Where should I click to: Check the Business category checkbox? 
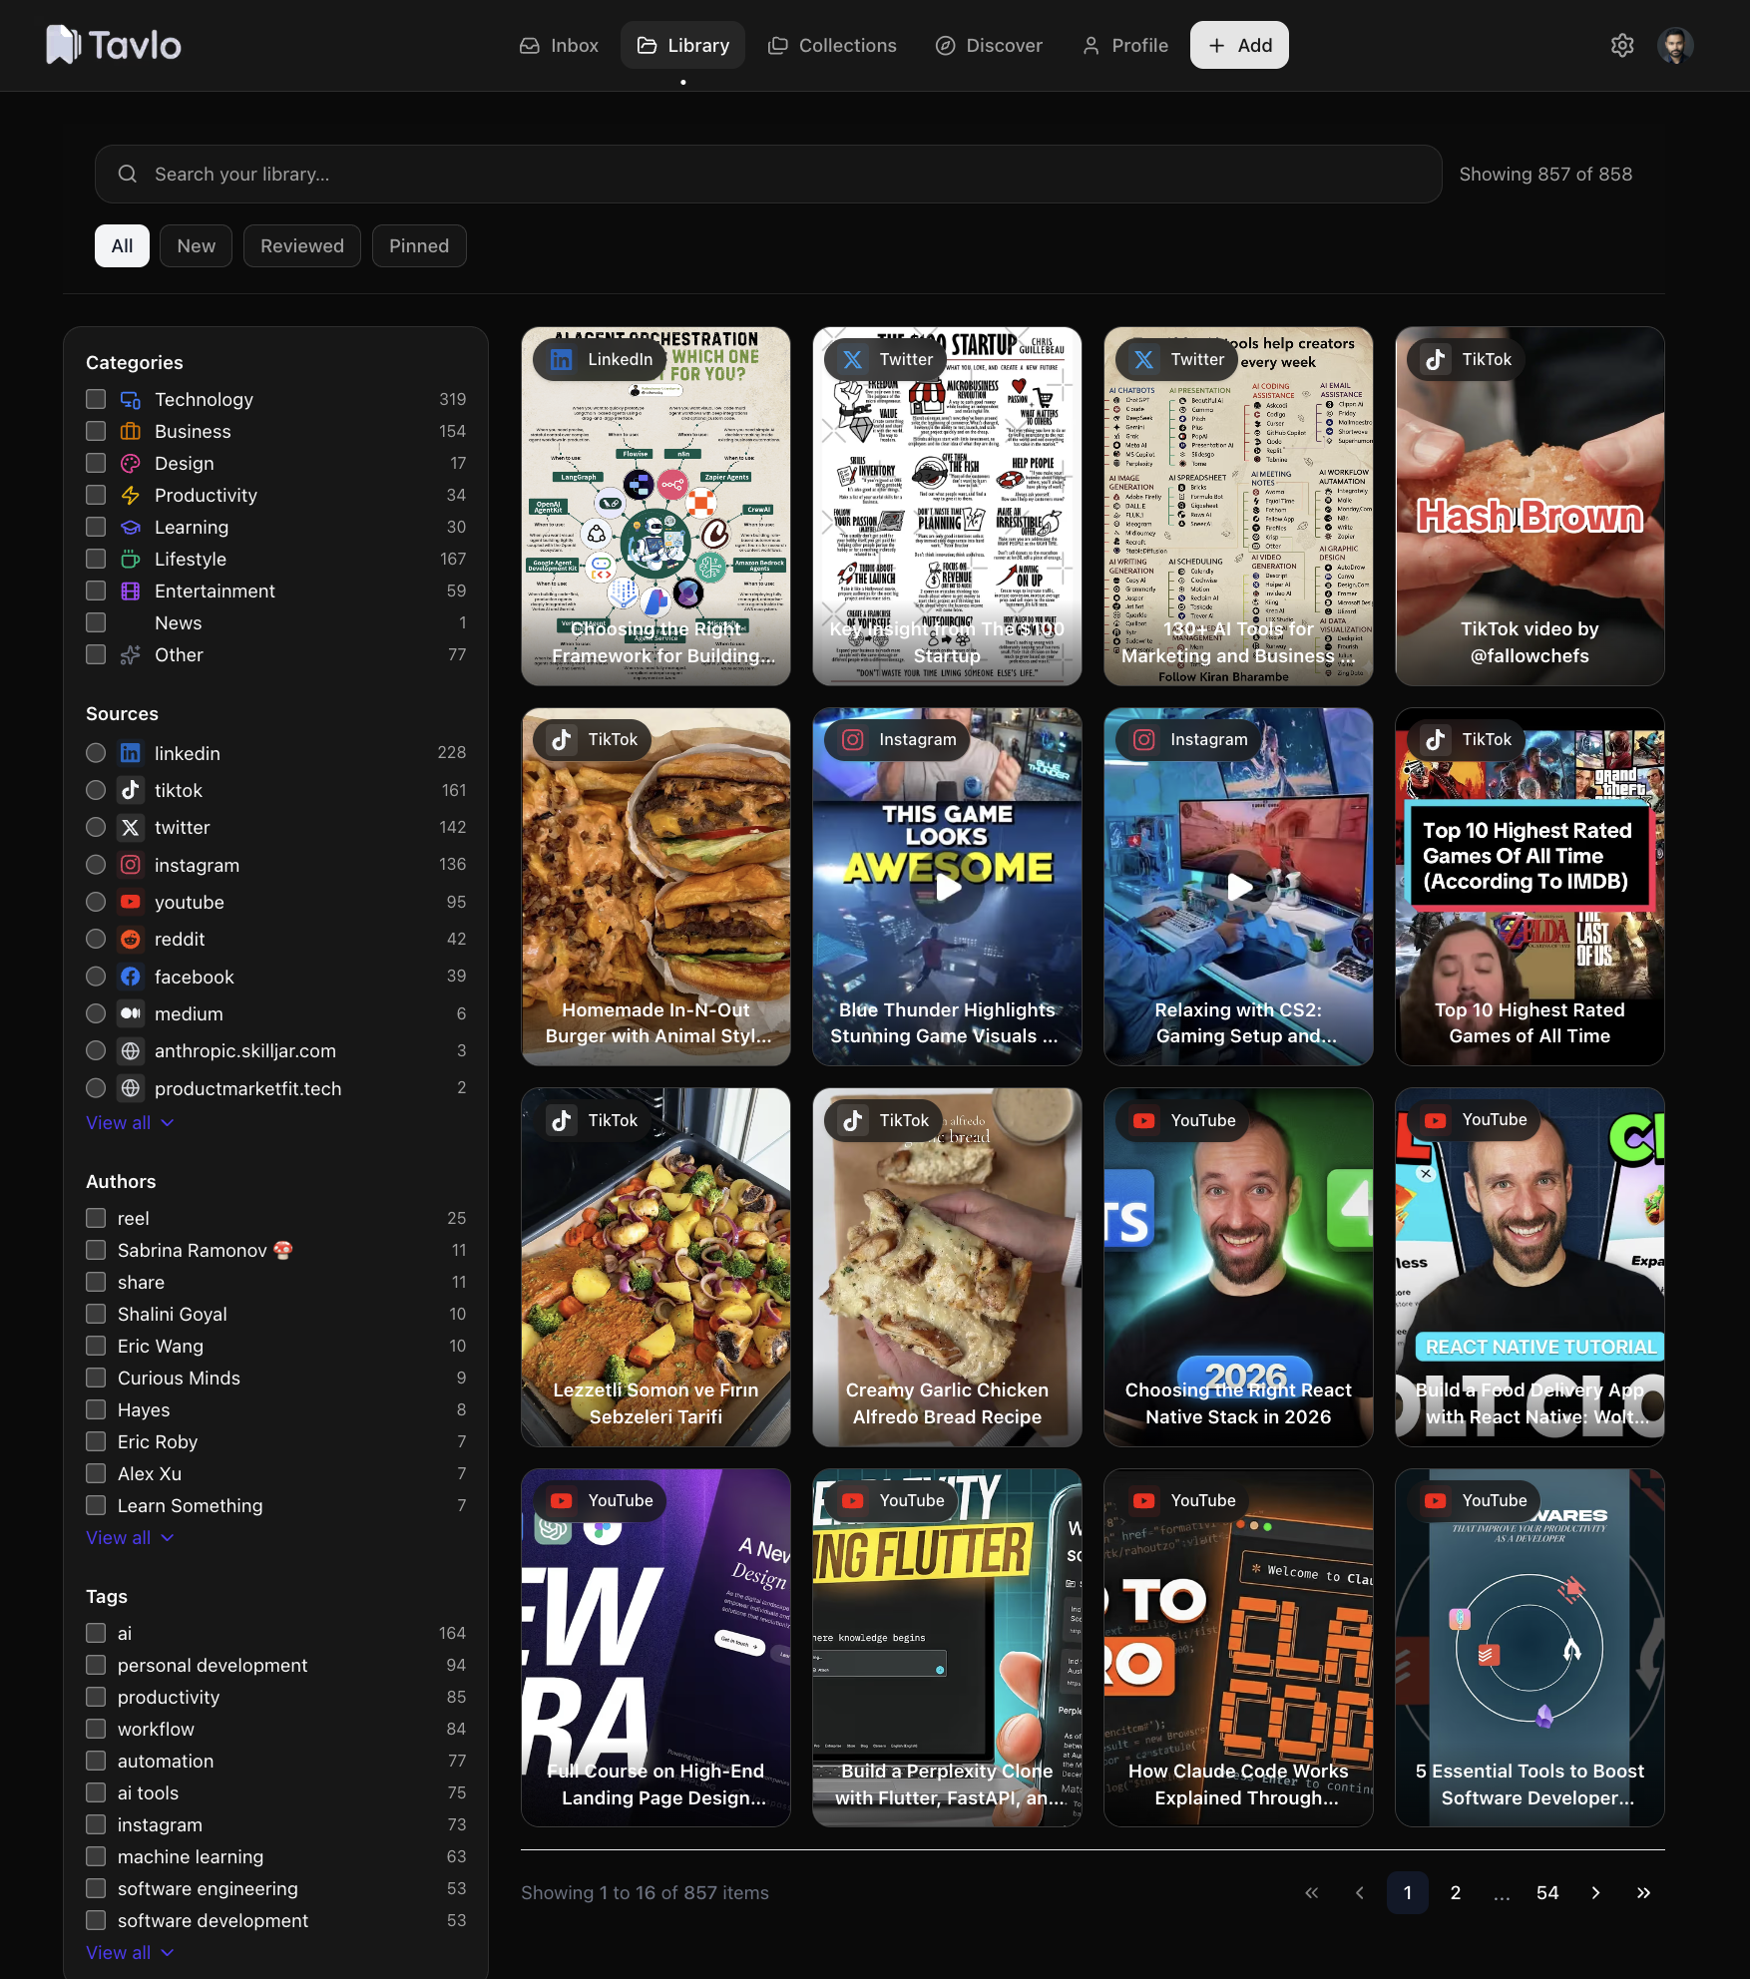[96, 431]
